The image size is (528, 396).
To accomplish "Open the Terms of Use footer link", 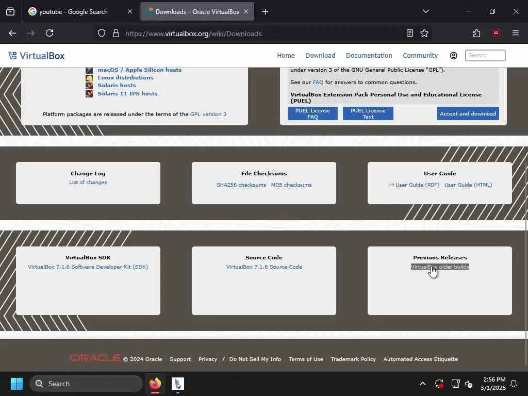I will point(306,359).
